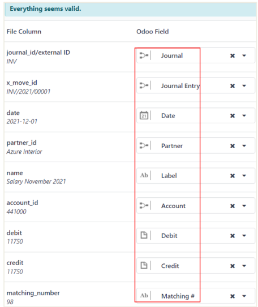Select the Label field mapping box
This screenshot has height=307, width=258.
pos(196,176)
